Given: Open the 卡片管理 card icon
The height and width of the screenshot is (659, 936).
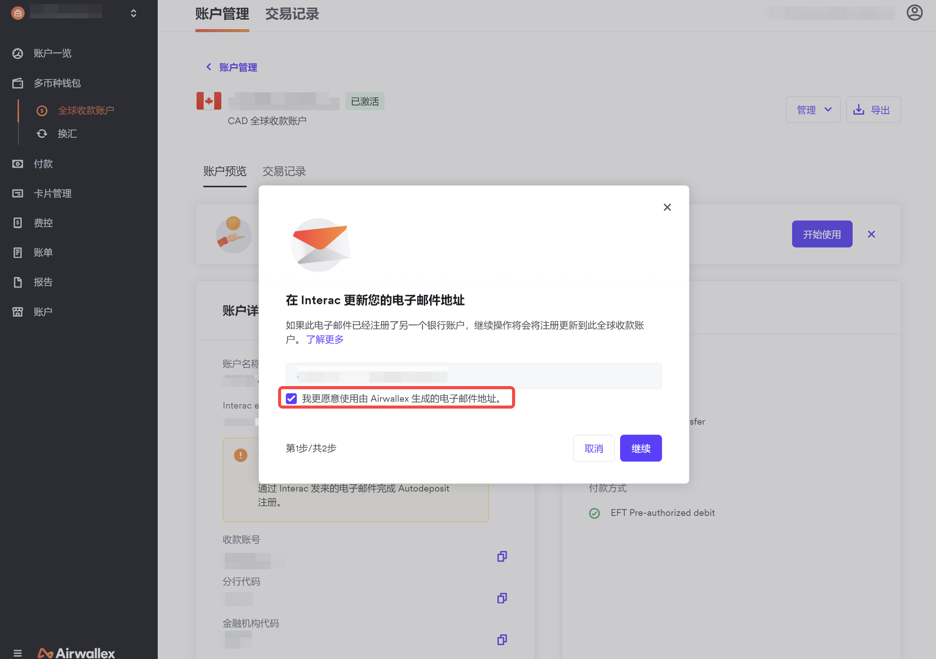Looking at the screenshot, I should 17,193.
